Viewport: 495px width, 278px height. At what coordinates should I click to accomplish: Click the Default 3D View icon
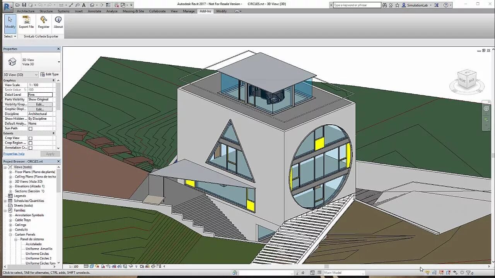tap(92, 5)
